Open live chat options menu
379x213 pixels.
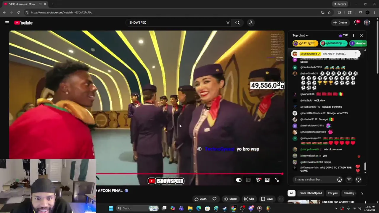click(353, 35)
